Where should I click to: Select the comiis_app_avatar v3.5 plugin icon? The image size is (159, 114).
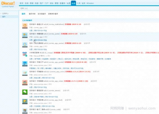click(25, 45)
